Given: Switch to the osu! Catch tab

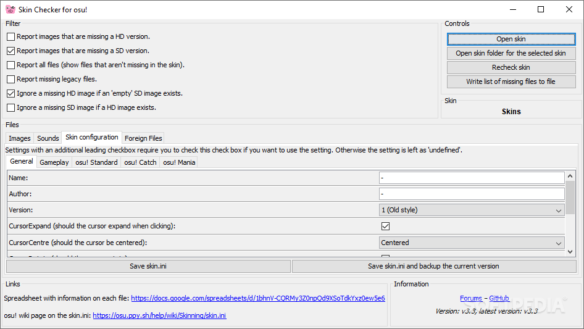Looking at the screenshot, I should 140,162.
